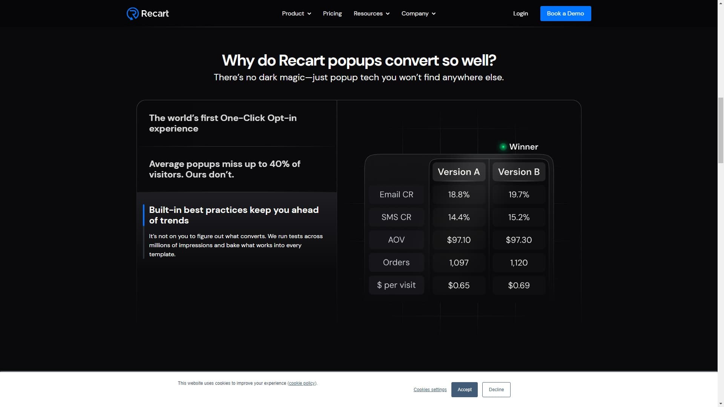The height and width of the screenshot is (407, 724).
Task: Click the Winner label
Action: click(523, 147)
